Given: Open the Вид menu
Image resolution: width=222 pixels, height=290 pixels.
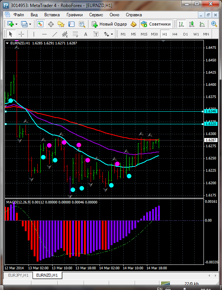Looking at the screenshot, I should coord(34,15).
